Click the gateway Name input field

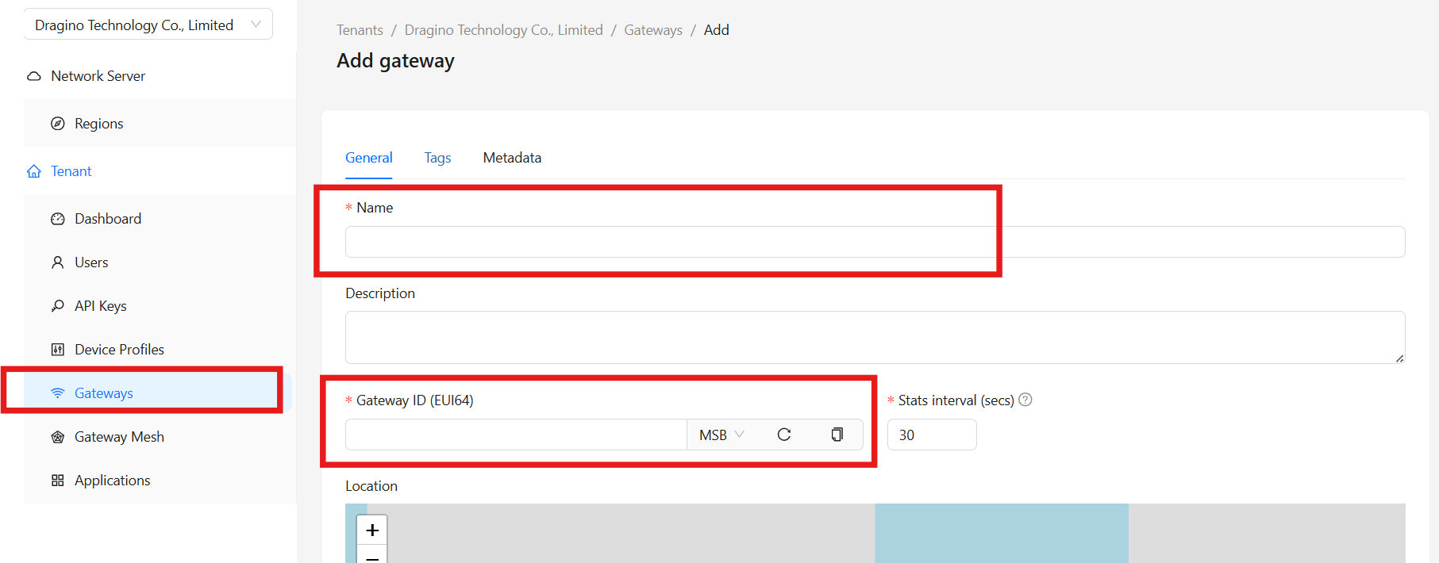(x=875, y=242)
